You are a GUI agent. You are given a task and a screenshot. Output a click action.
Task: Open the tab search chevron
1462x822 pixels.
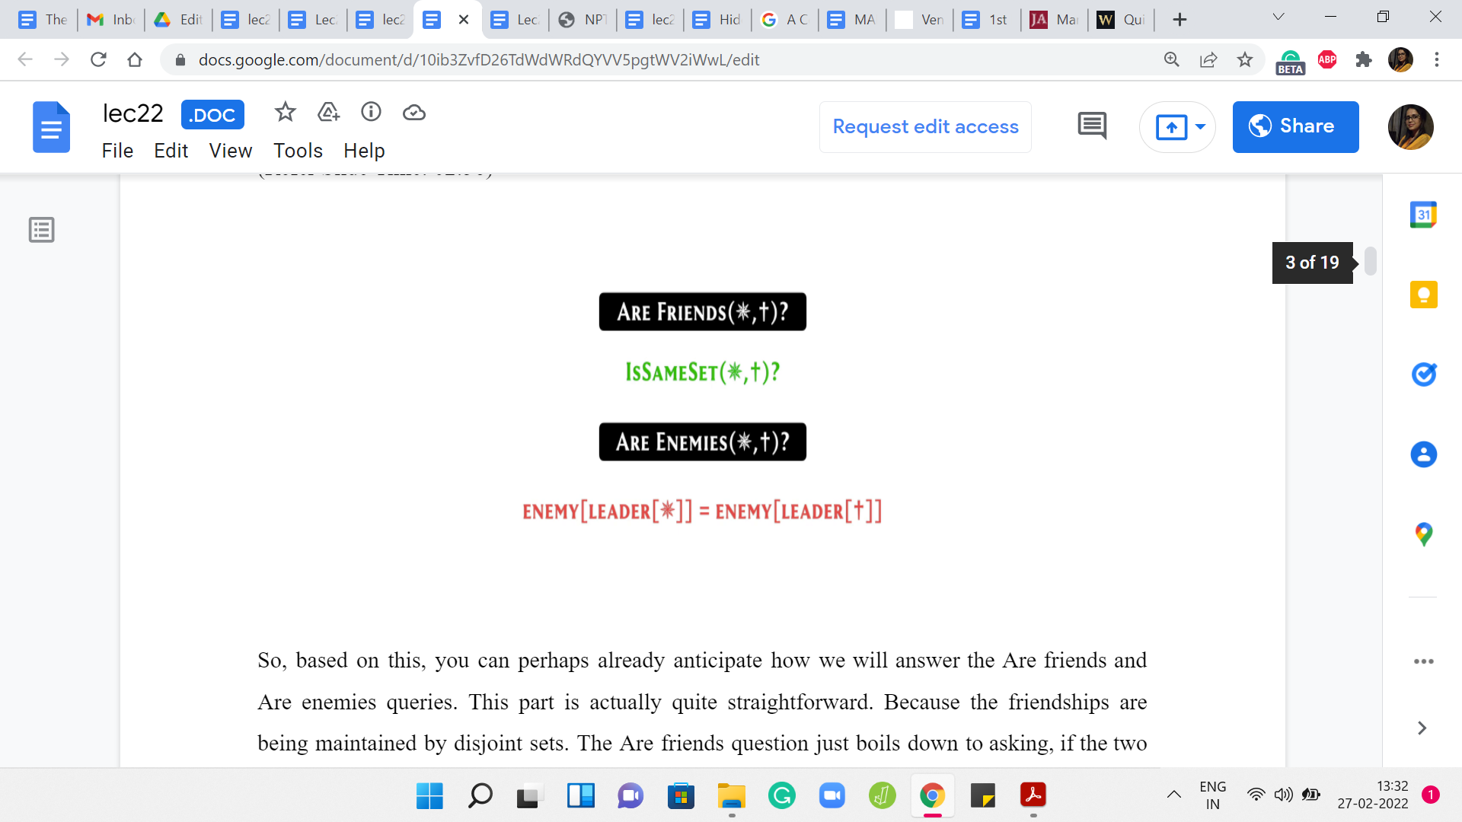click(1278, 18)
